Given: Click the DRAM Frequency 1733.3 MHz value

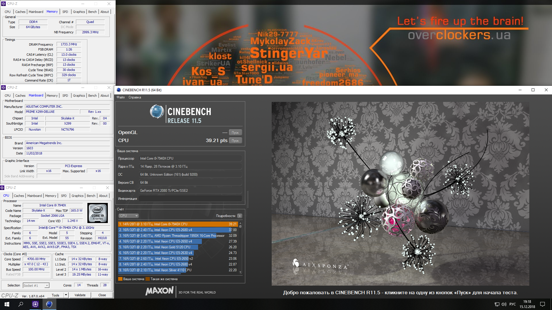Looking at the screenshot, I should coord(69,44).
